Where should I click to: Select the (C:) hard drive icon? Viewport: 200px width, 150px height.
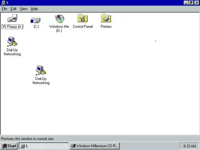(x=36, y=20)
